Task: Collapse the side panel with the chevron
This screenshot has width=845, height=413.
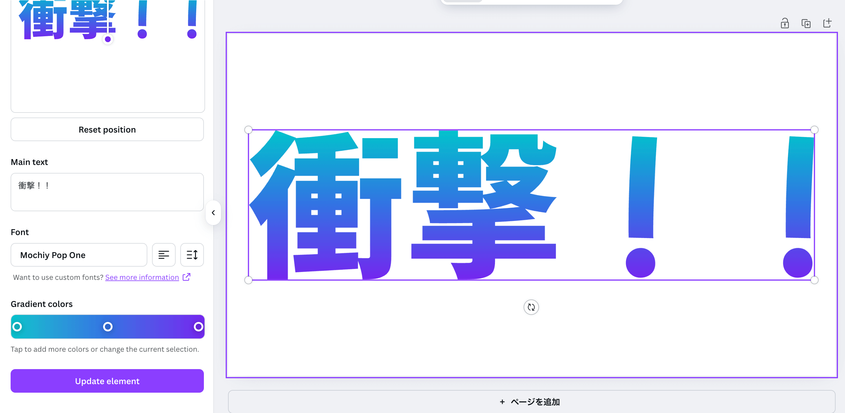Action: click(213, 213)
